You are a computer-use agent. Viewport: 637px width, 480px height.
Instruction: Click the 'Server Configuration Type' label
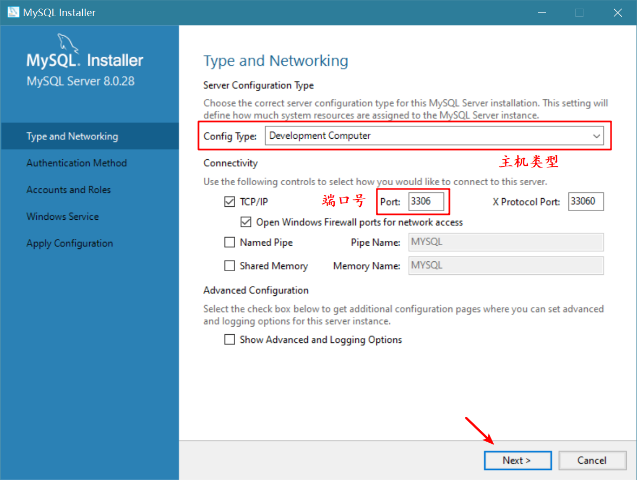coord(258,86)
